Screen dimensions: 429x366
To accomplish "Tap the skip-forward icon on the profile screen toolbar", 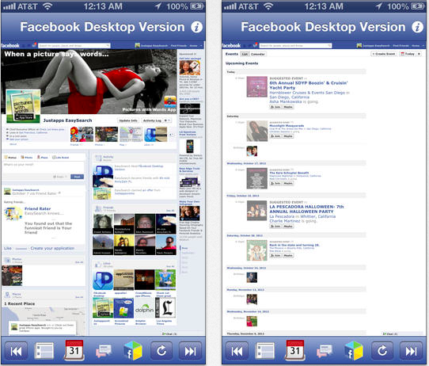I will pyautogui.click(x=190, y=351).
